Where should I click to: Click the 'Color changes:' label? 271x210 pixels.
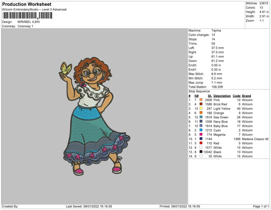[x=199, y=35]
